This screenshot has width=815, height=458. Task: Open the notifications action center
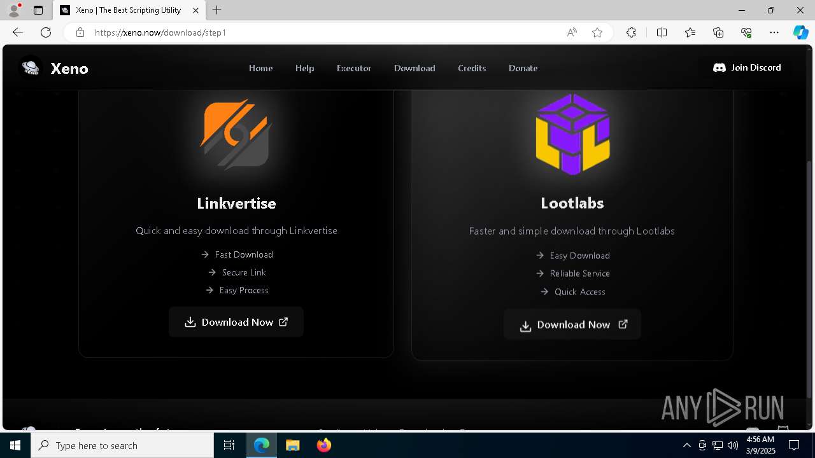coord(794,445)
